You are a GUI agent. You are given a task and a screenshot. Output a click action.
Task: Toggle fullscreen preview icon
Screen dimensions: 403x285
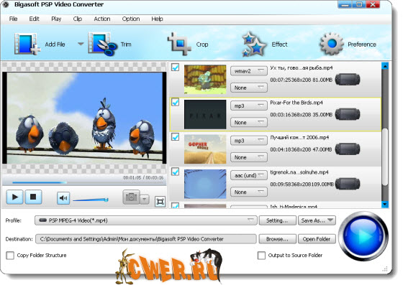pos(160,202)
